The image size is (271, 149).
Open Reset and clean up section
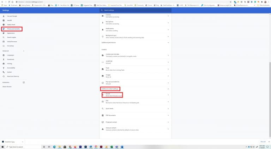tap(13, 76)
